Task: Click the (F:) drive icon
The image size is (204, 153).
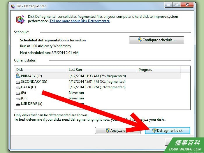Action: 18,93
